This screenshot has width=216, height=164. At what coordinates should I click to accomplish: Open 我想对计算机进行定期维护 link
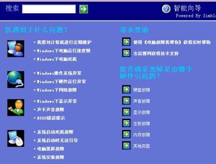click(x=64, y=42)
